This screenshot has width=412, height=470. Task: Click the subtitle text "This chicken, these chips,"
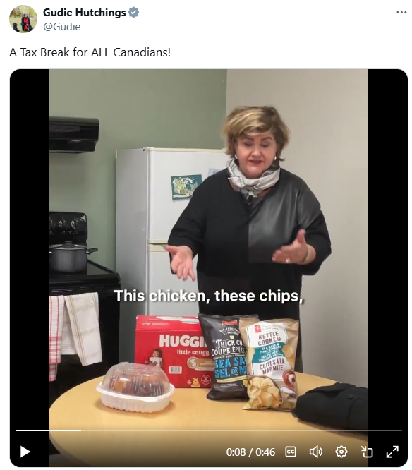(x=209, y=296)
